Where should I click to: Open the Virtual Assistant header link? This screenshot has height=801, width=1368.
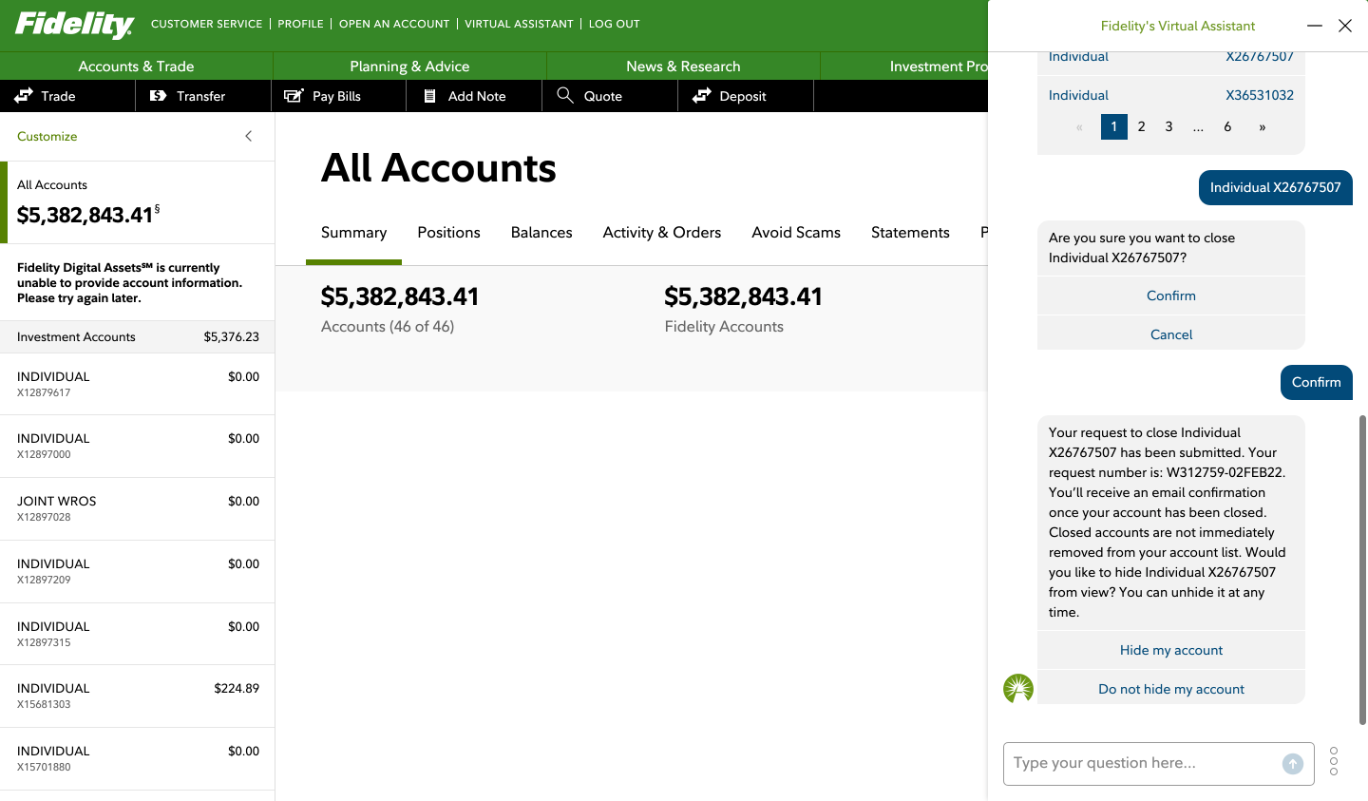519,24
